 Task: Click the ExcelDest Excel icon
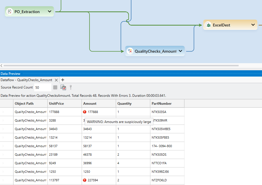coord(208,25)
